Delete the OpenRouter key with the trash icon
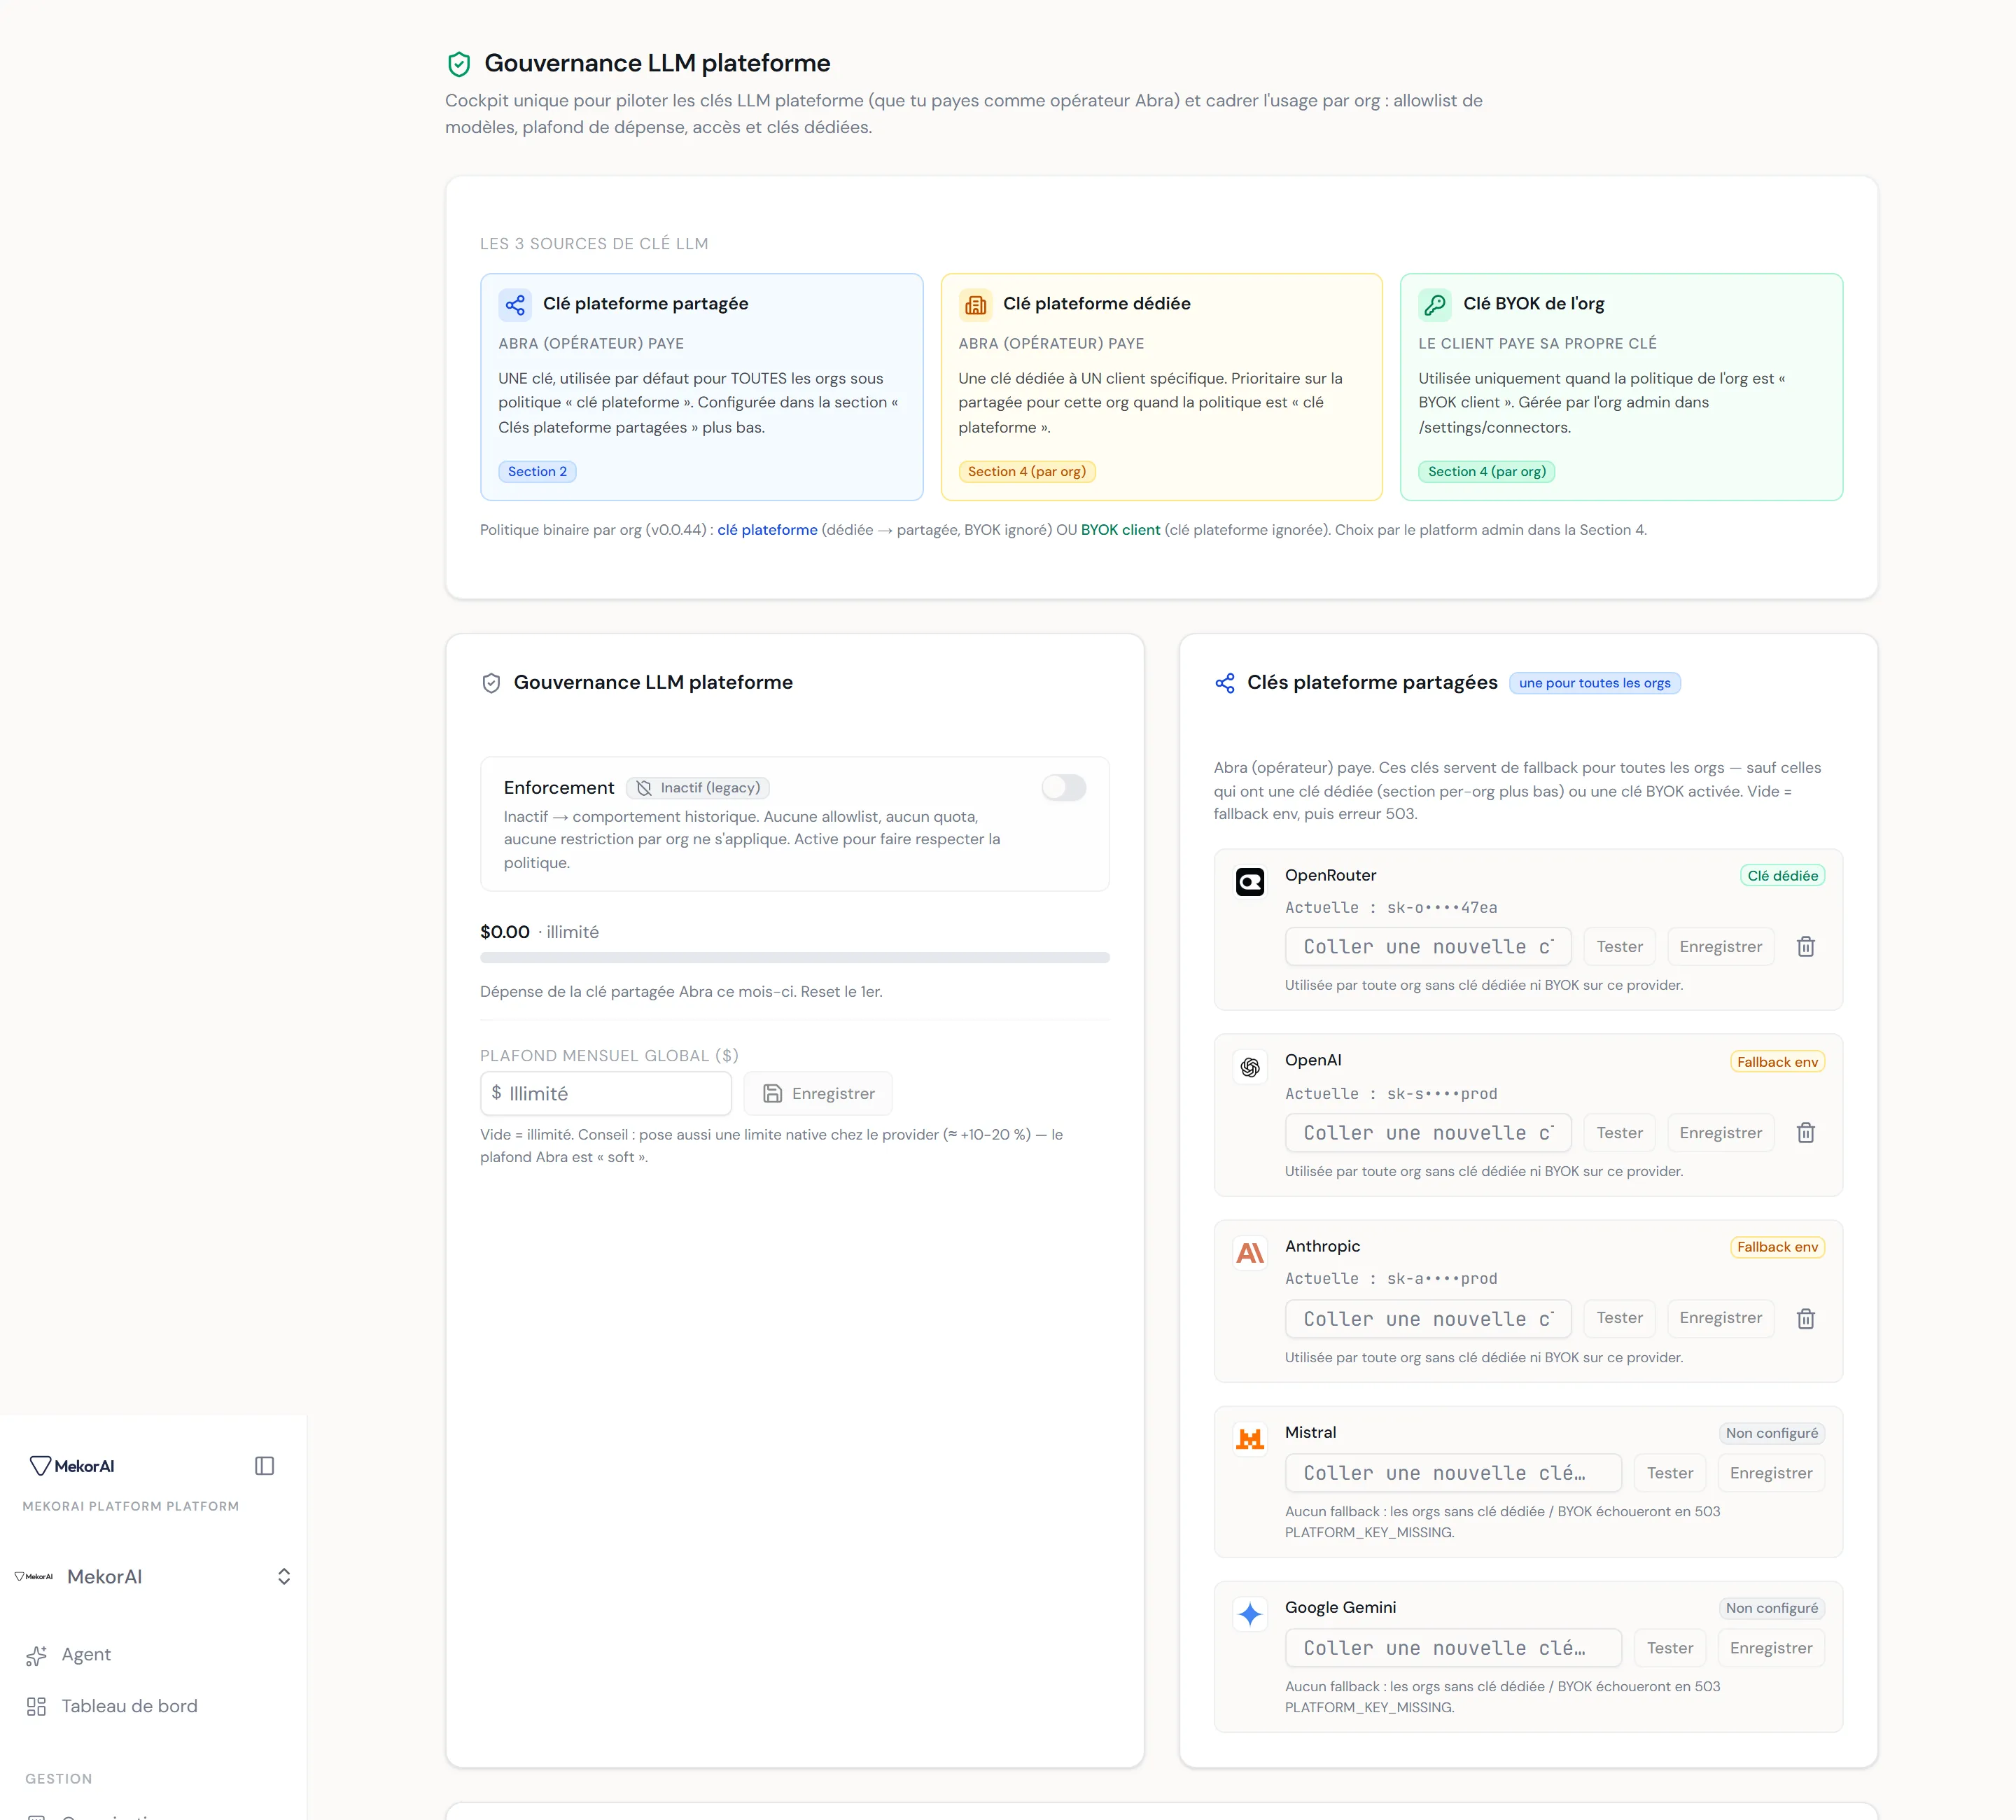This screenshot has width=2016, height=1820. [x=1806, y=947]
